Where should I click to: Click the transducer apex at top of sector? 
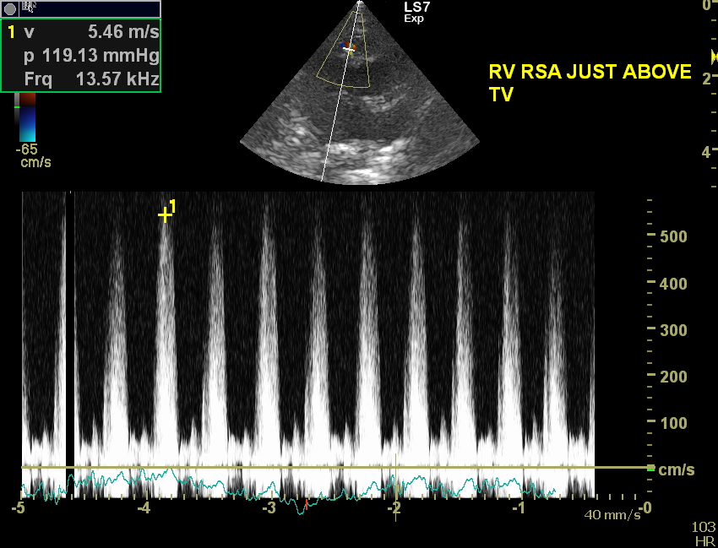(x=360, y=3)
